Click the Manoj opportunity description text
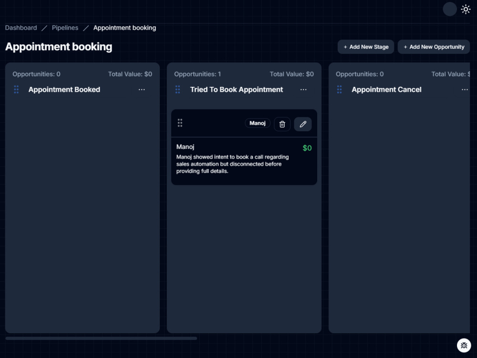Viewport: 477px width, 358px height. (232, 164)
